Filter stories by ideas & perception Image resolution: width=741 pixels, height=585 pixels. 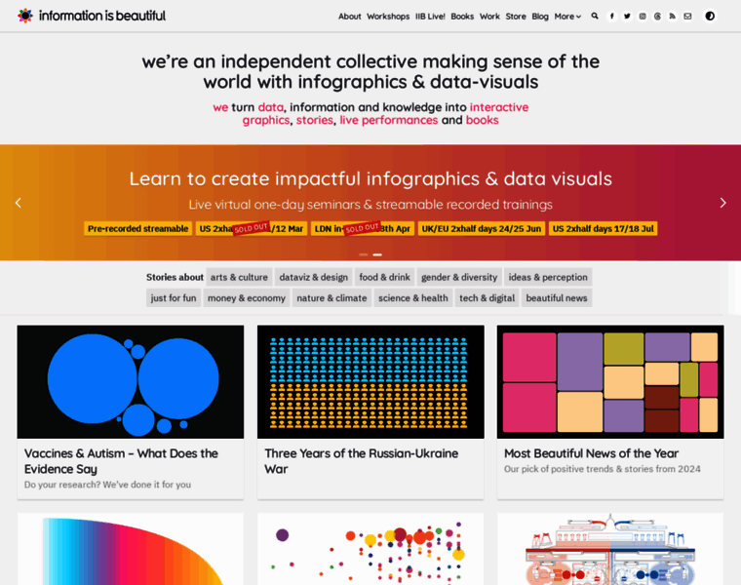click(x=548, y=277)
